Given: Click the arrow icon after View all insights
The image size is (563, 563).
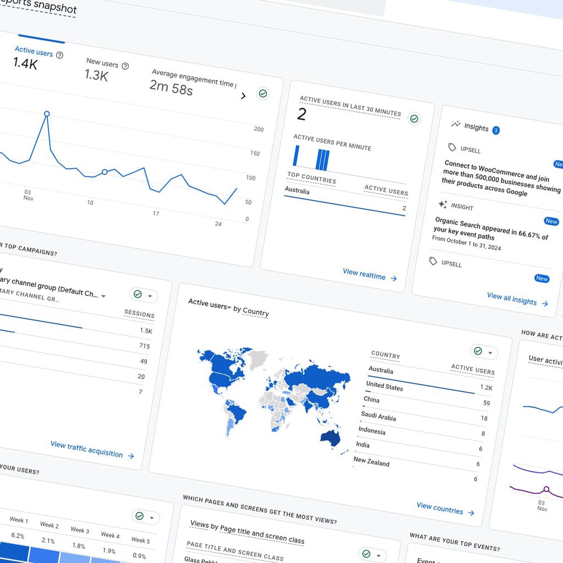Looking at the screenshot, I should 545,303.
